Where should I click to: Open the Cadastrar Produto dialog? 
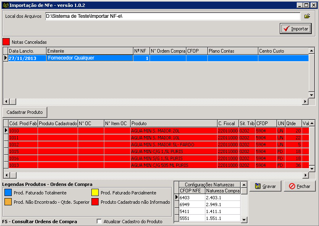point(25,112)
